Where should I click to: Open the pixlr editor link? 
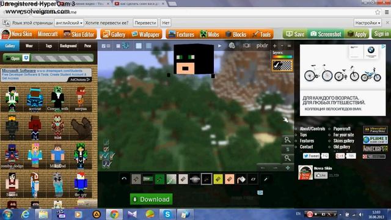262,45
